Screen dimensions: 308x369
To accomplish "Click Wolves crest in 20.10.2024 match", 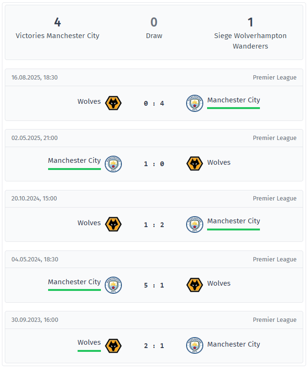I will (113, 224).
